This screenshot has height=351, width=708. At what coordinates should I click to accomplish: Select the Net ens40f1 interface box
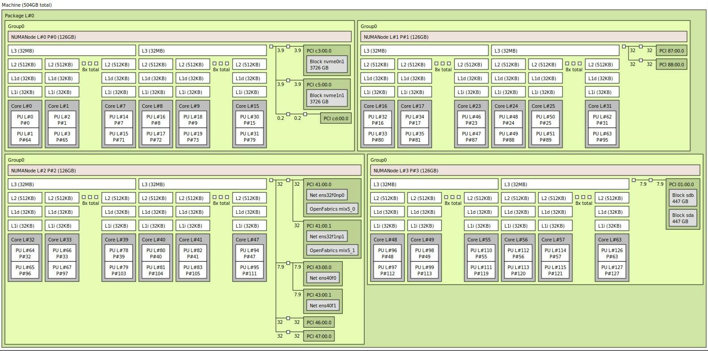click(x=323, y=306)
